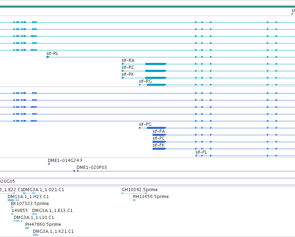This screenshot has height=237, width=295.
Task: Select the sif-RA transcript label
Action: tap(128, 60)
